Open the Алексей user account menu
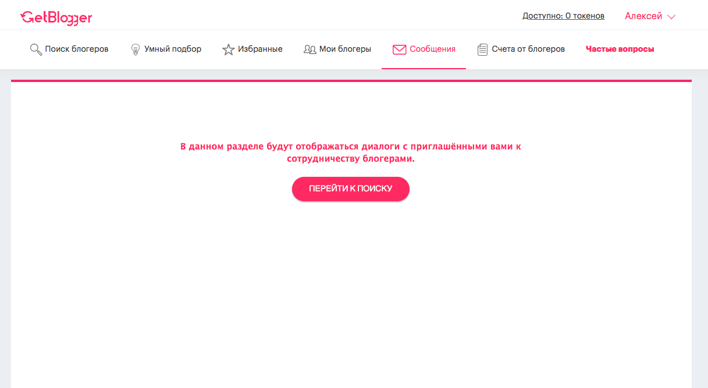 click(x=643, y=16)
